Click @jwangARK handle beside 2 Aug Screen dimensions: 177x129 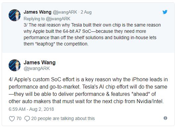point(65,12)
